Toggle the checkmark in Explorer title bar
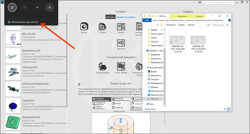 pos(150,16)
